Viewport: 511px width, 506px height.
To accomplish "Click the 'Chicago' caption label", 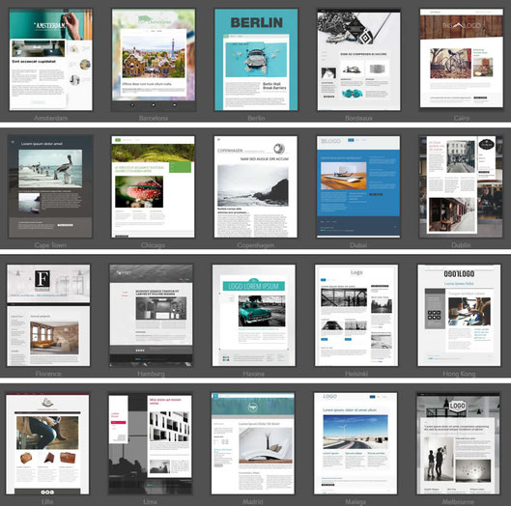I will [x=153, y=245].
